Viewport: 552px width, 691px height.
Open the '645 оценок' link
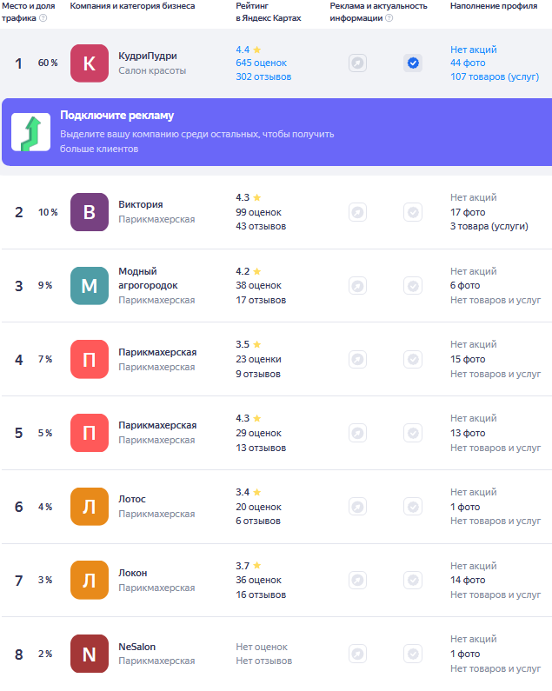pyautogui.click(x=261, y=63)
